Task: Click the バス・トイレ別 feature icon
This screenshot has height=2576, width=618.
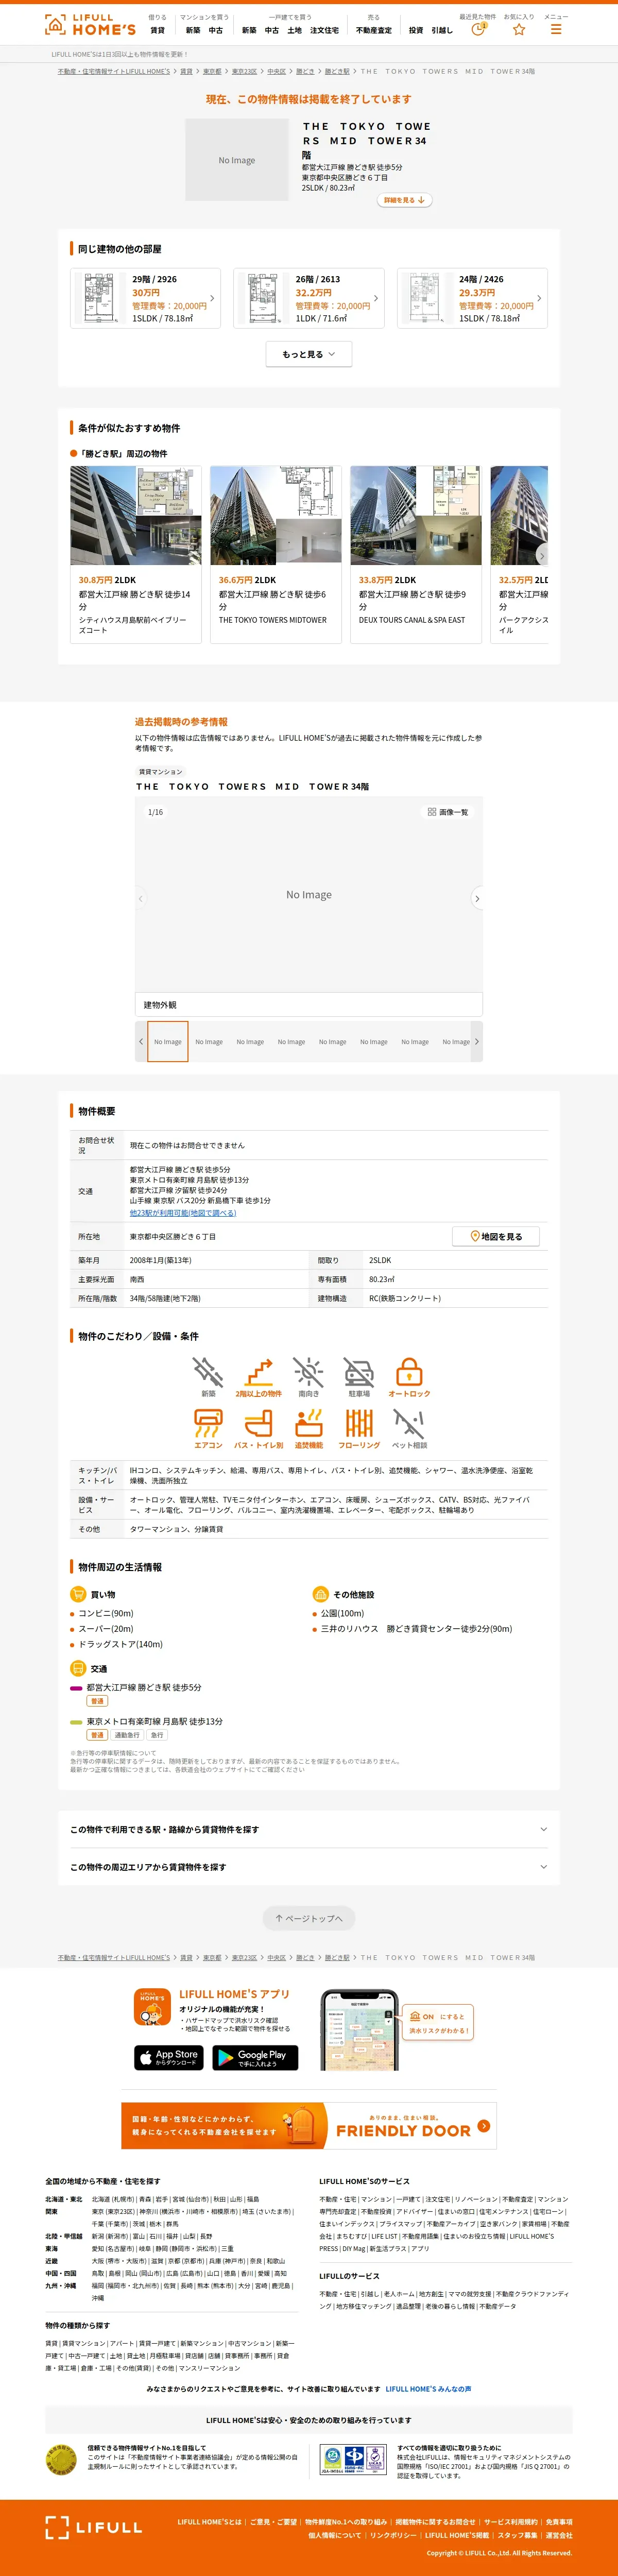Action: [x=259, y=1423]
